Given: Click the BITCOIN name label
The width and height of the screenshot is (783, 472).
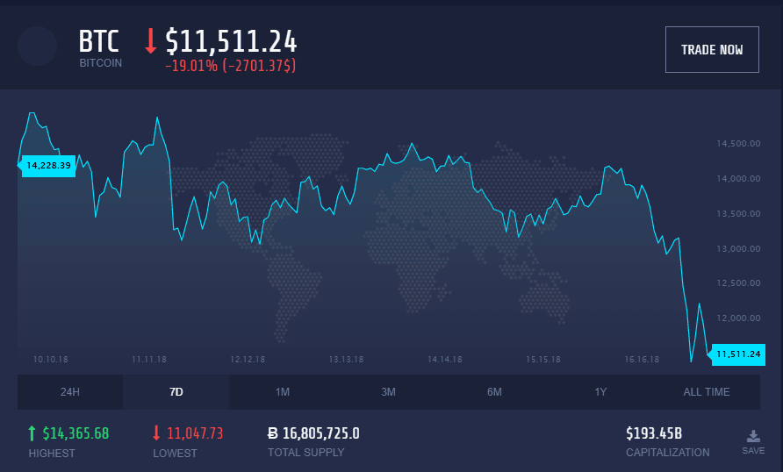Looking at the screenshot, I should 100,63.
